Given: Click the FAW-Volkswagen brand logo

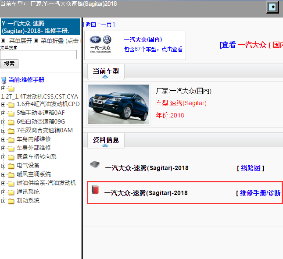Looking at the screenshot, I should 100,44.
